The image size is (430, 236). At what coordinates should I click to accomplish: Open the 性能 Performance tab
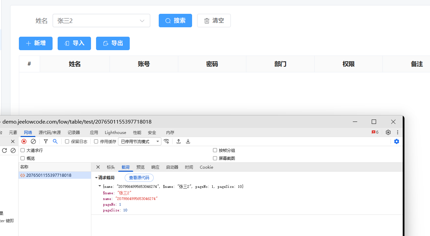(137, 132)
